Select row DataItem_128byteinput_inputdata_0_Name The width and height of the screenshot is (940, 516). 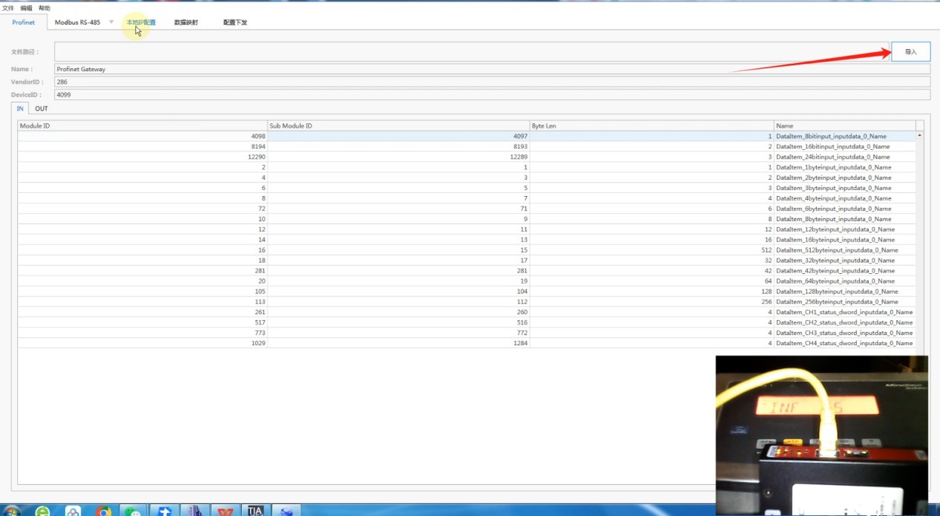(x=466, y=292)
